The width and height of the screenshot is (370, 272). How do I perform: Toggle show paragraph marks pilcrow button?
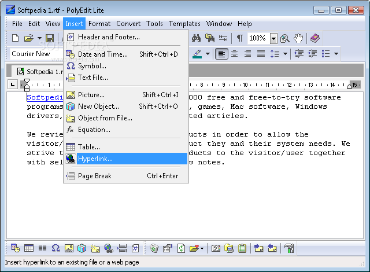(x=240, y=38)
